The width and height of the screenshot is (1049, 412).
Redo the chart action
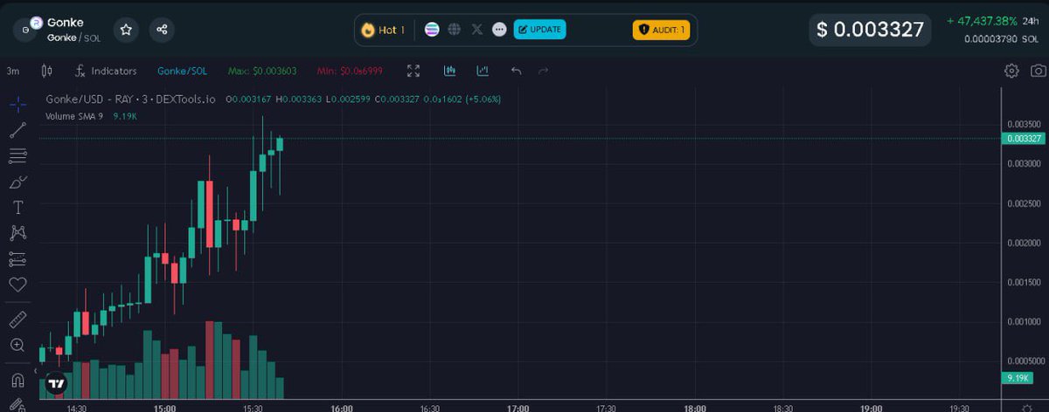tap(544, 71)
